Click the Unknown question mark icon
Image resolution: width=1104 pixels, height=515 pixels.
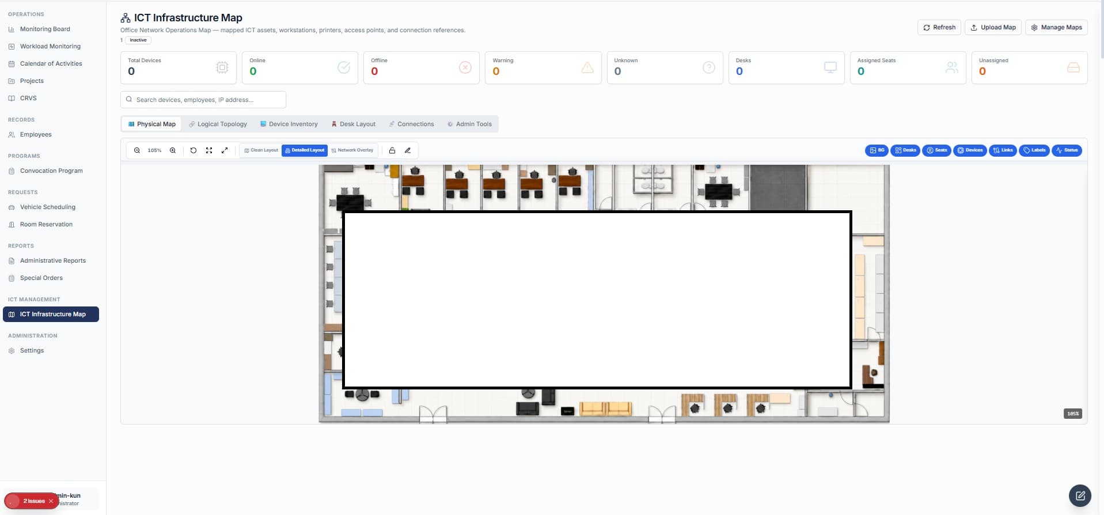709,67
